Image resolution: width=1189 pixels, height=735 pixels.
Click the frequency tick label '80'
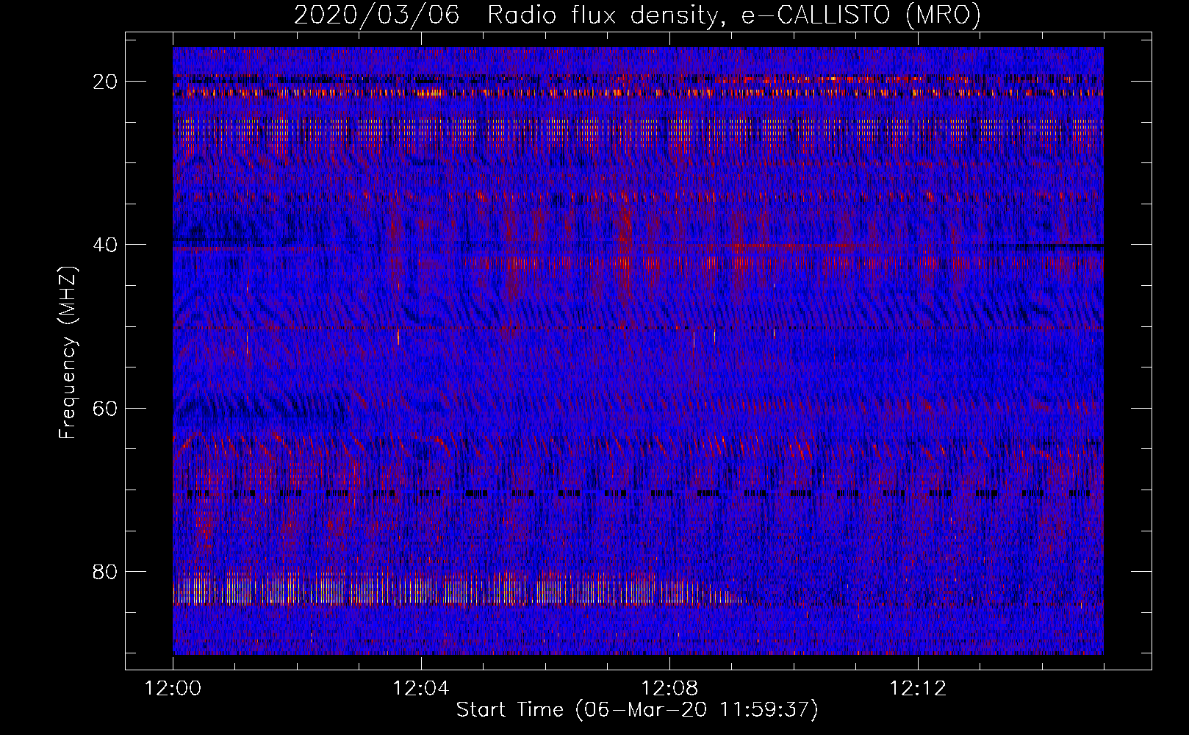[x=106, y=571]
